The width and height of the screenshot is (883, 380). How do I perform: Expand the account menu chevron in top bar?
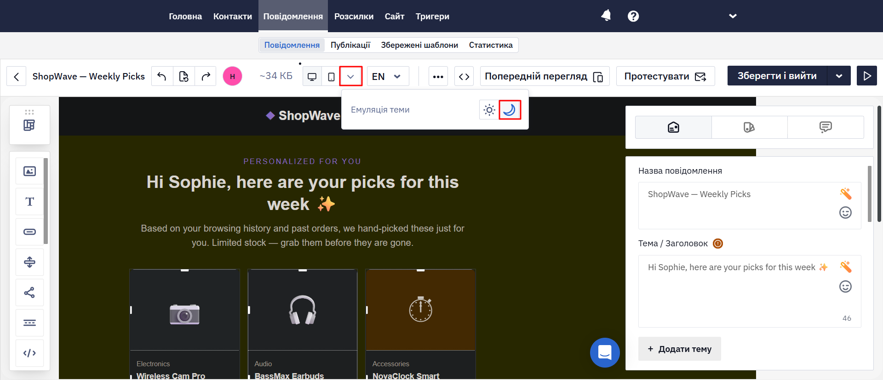click(733, 16)
